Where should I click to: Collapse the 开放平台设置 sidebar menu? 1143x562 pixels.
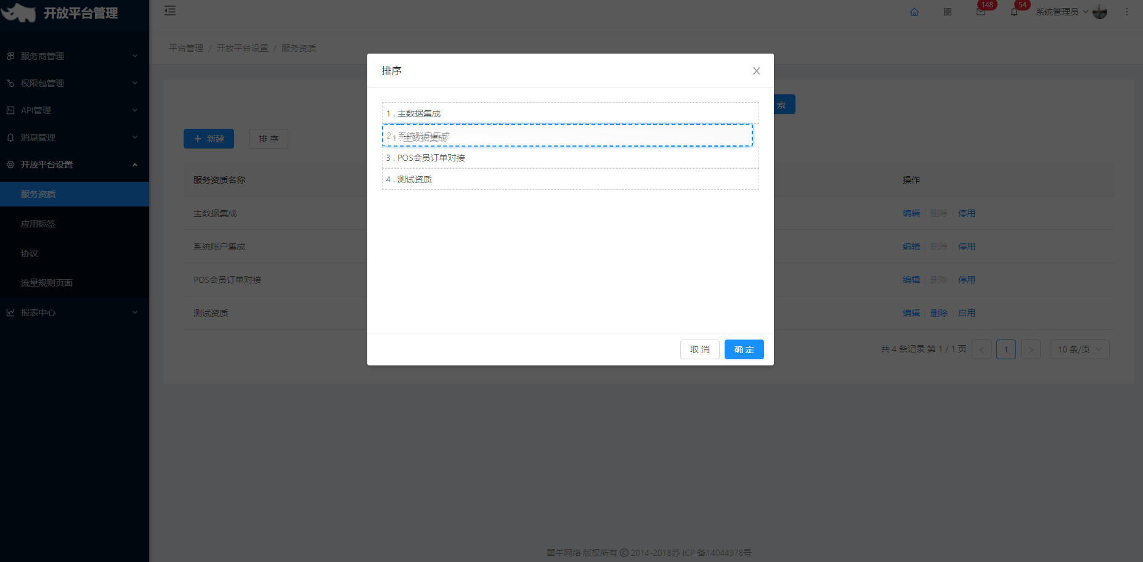75,165
